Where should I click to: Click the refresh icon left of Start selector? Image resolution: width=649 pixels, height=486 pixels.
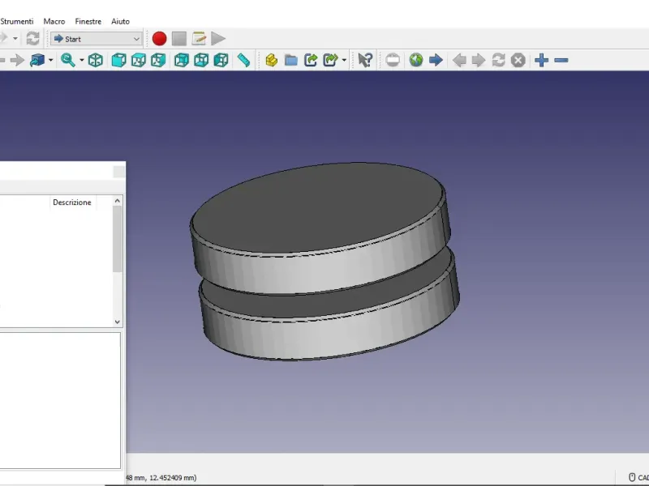[x=32, y=39]
